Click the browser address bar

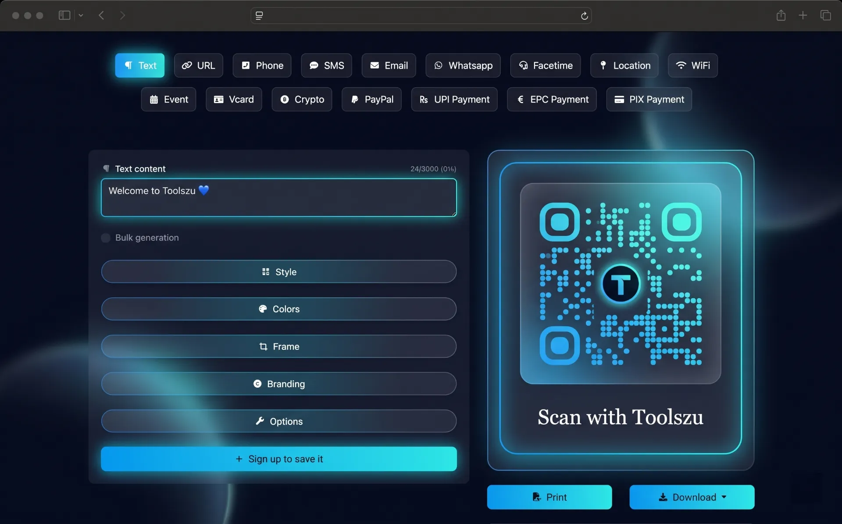421,16
